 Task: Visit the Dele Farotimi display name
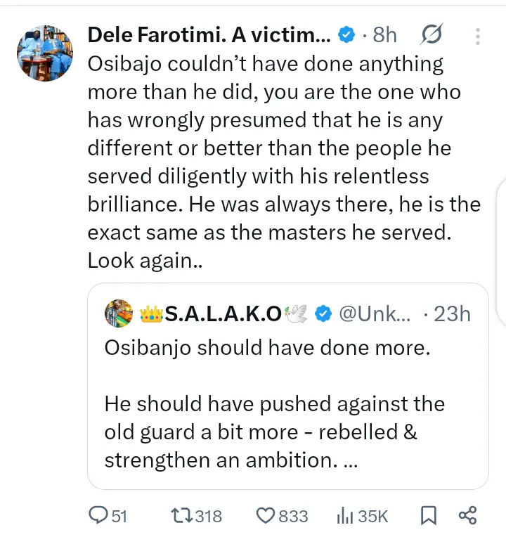(209, 34)
